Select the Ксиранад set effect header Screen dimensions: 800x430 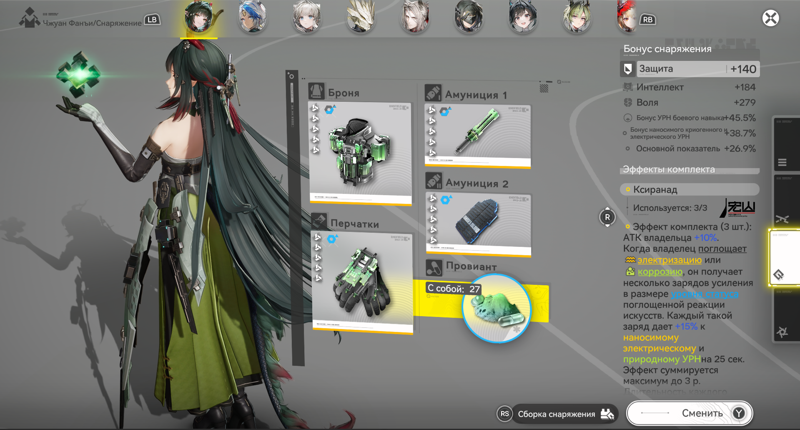(x=690, y=189)
